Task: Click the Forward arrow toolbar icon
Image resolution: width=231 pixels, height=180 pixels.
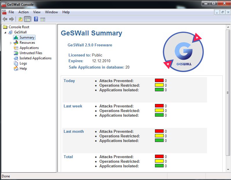Action: click(12, 19)
